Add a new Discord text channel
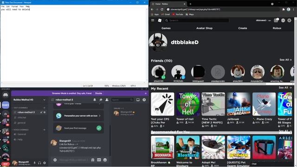The width and height of the screenshot is (297, 167). coord(45,108)
